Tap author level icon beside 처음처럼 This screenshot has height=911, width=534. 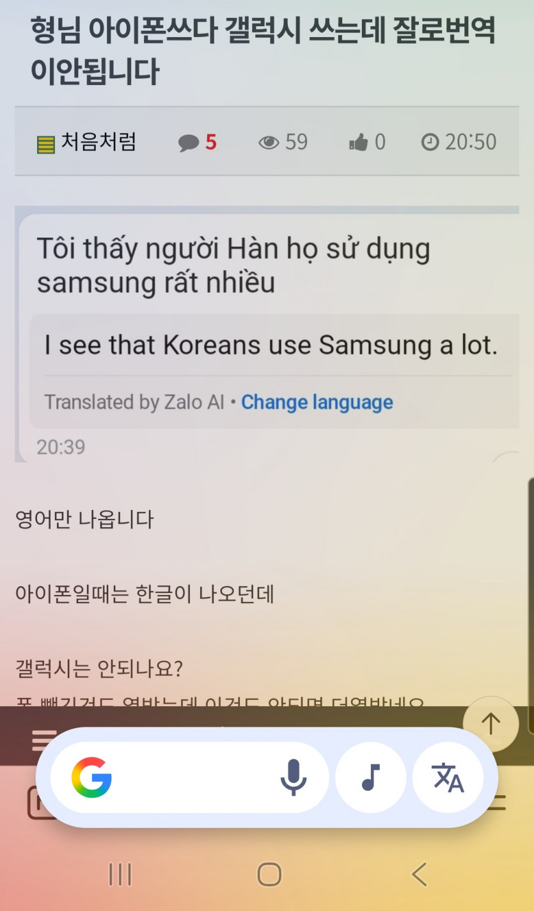coord(45,145)
